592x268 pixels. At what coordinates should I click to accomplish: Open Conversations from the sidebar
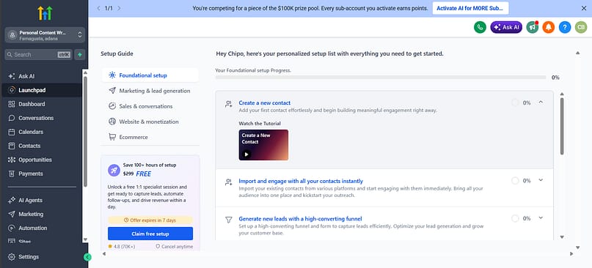(x=36, y=118)
